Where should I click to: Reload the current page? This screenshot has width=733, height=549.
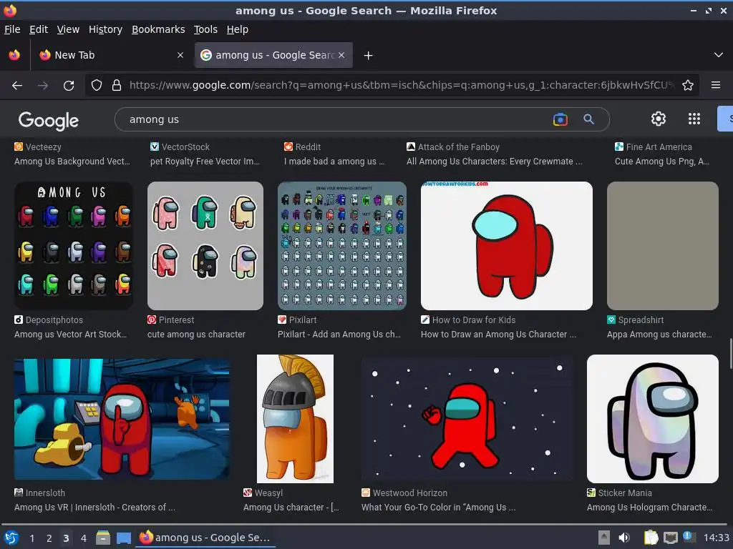click(69, 86)
